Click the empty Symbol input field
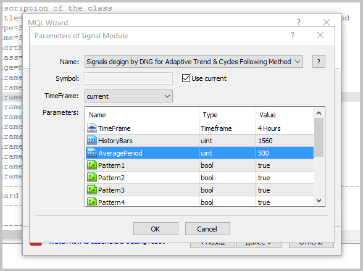The height and width of the screenshot is (271, 363). click(x=128, y=78)
